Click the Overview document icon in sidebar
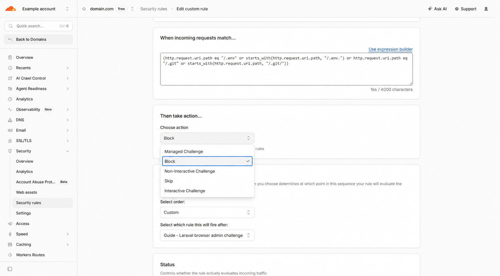500x276 pixels. point(10,57)
